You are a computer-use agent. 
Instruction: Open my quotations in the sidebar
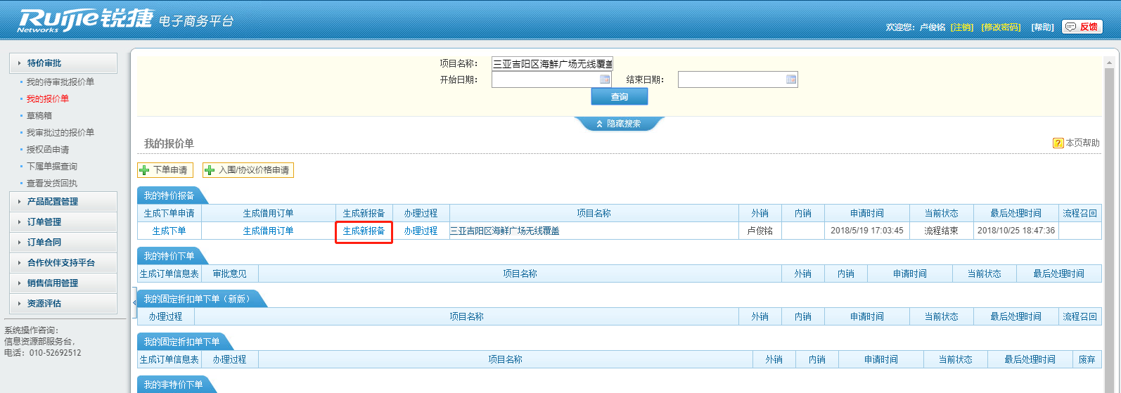(x=48, y=99)
